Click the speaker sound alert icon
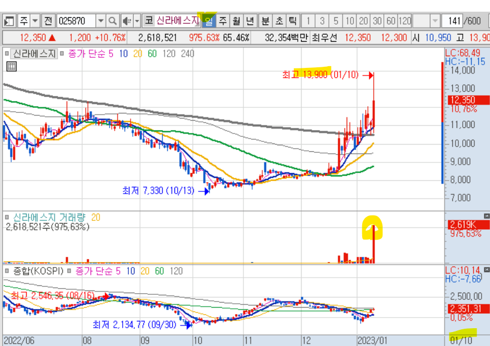This screenshot has width=490, height=346. (x=127, y=21)
